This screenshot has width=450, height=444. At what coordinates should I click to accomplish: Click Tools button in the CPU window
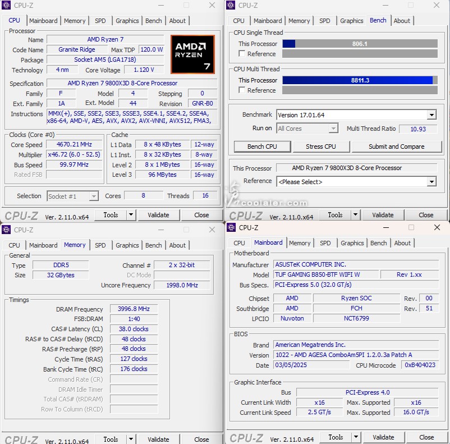111,215
